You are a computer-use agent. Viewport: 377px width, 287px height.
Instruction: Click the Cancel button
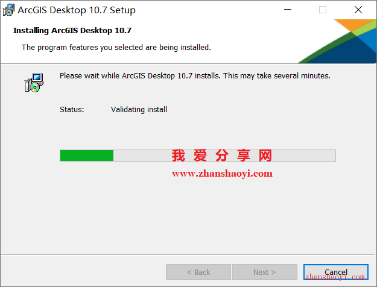click(335, 272)
